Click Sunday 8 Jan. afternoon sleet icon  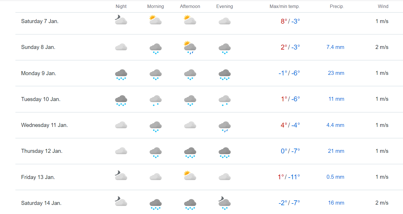(x=190, y=47)
